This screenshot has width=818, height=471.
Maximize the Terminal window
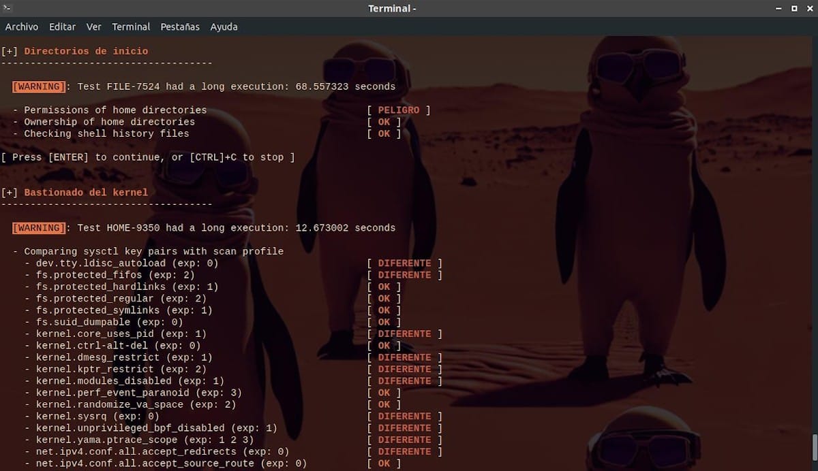coord(794,8)
